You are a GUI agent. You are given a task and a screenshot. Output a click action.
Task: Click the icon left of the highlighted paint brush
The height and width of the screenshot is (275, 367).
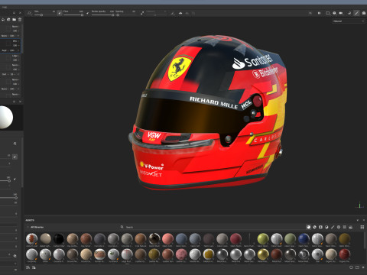[x=349, y=13]
